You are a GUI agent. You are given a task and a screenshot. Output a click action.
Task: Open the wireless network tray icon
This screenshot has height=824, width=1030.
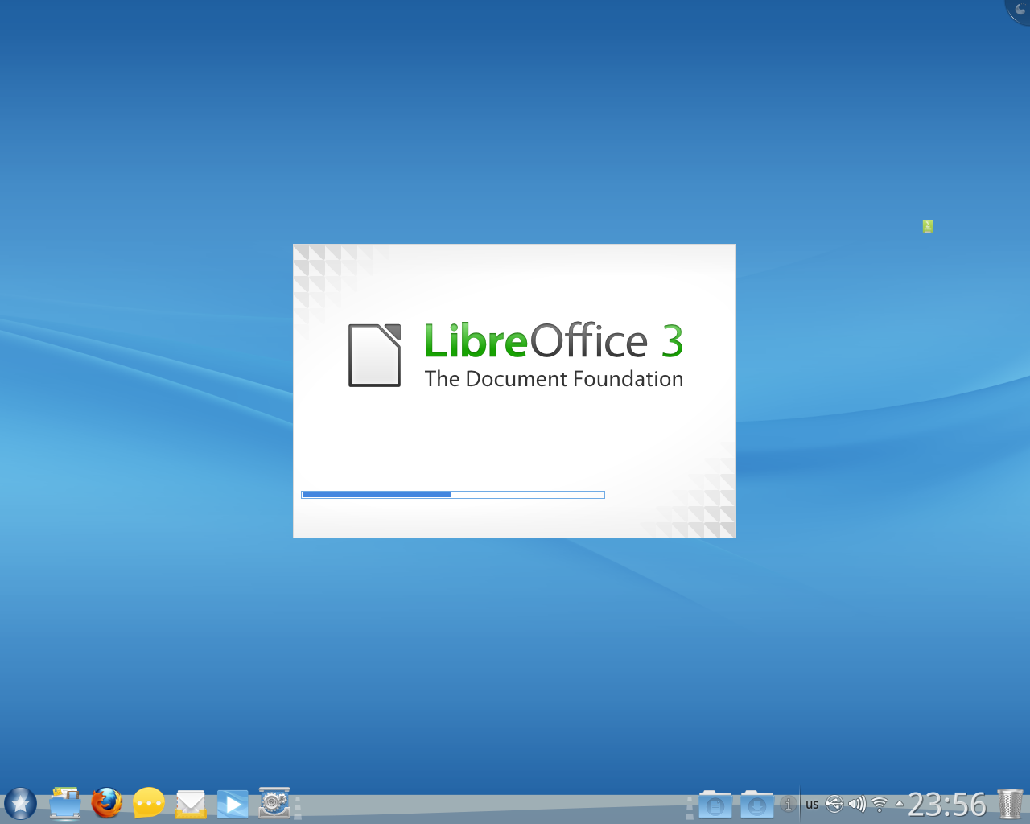[880, 804]
